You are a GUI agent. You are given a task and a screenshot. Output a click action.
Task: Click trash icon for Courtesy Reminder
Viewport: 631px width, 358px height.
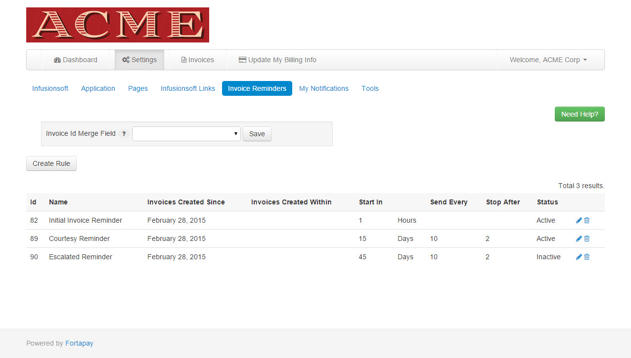coord(587,239)
